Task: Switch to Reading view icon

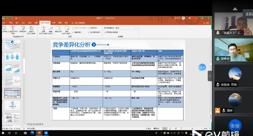Action: pyautogui.click(x=176, y=129)
